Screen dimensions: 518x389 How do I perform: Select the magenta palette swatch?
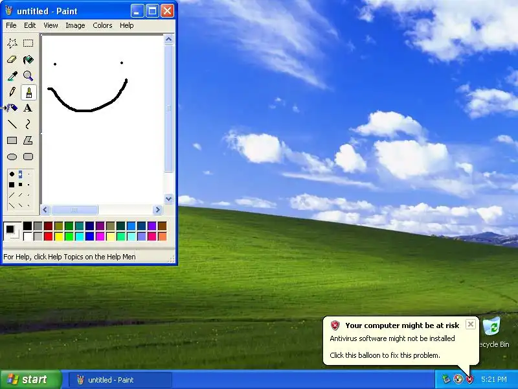tap(100, 236)
